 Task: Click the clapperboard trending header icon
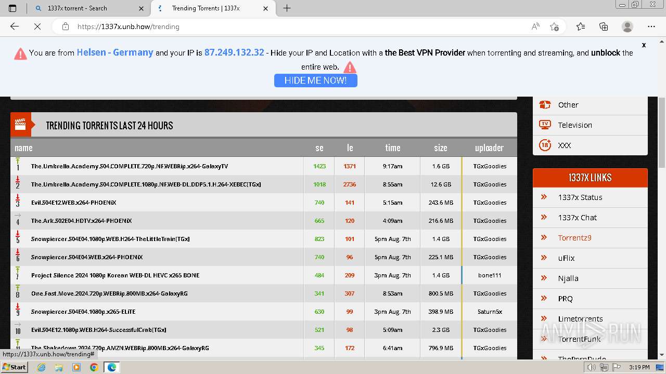(21, 125)
